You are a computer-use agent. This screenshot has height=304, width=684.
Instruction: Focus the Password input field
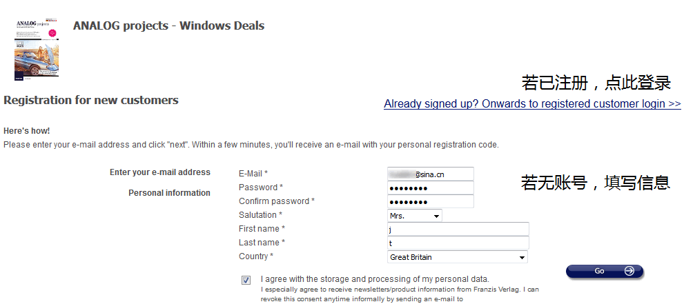431,188
